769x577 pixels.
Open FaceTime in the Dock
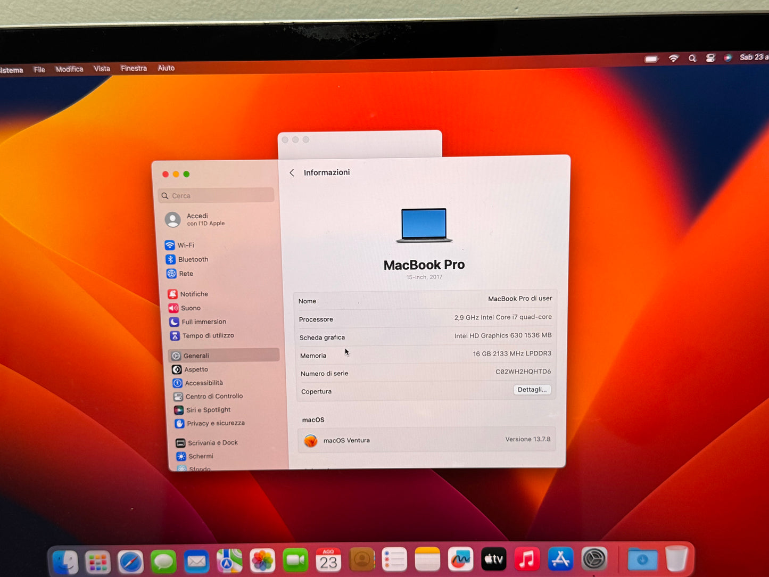click(x=295, y=560)
